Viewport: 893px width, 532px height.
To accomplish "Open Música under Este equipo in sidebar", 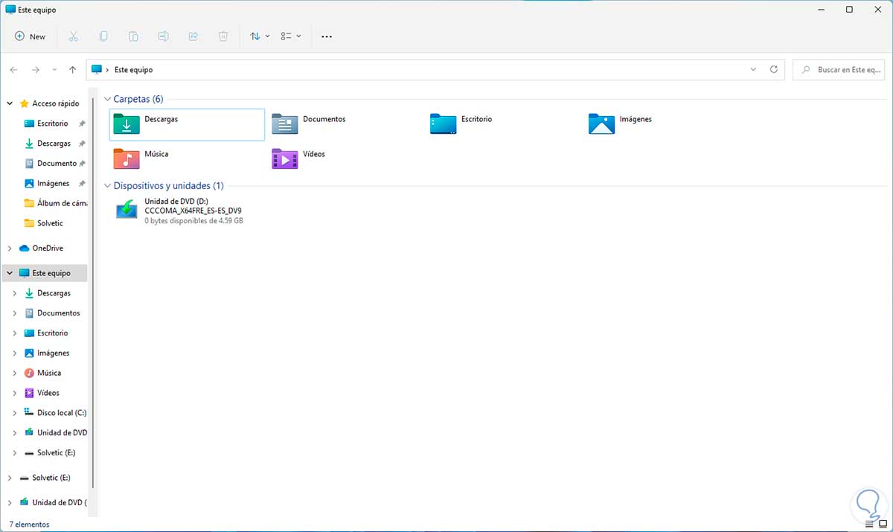I will [x=49, y=373].
